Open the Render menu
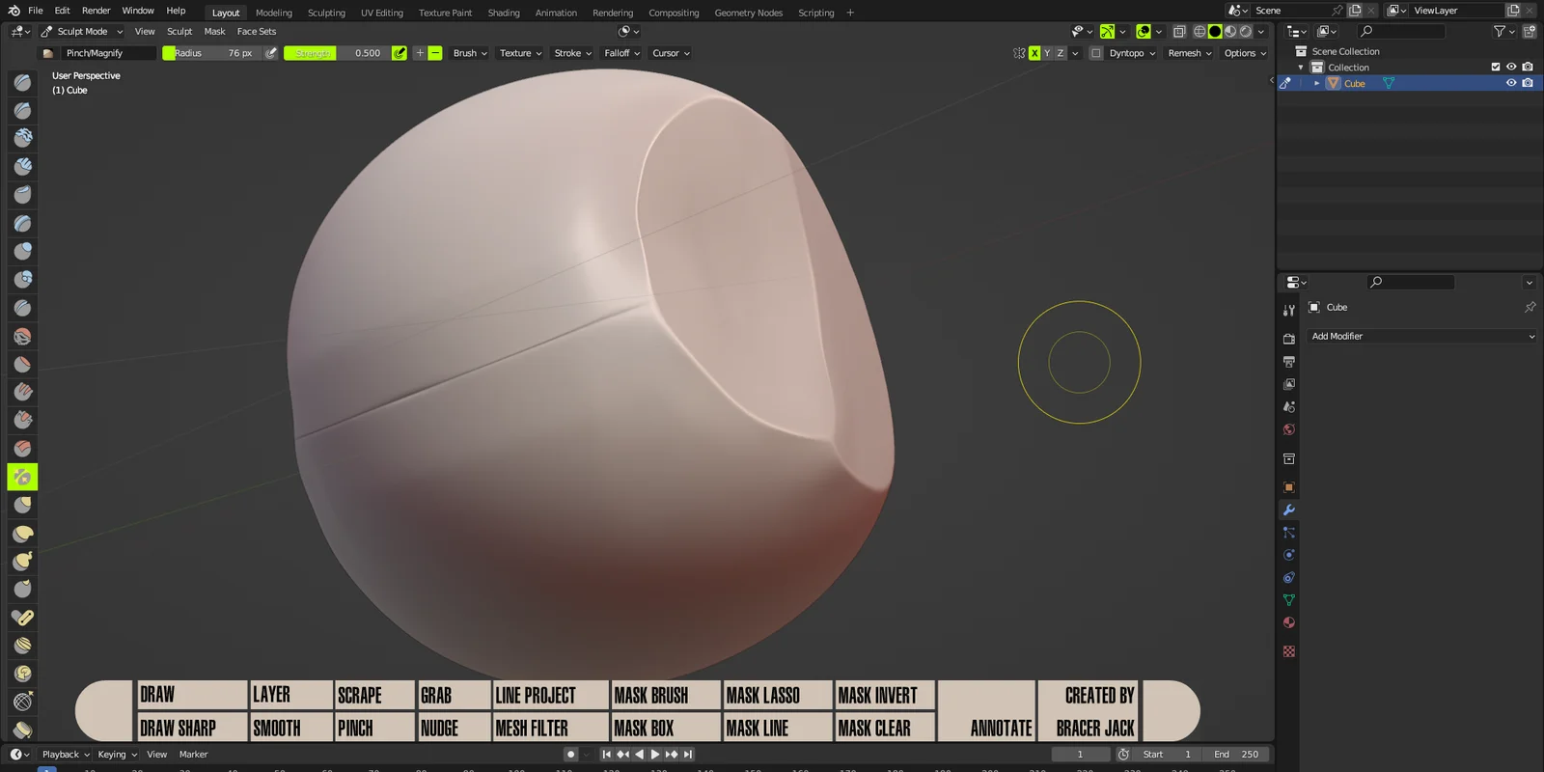 96,11
